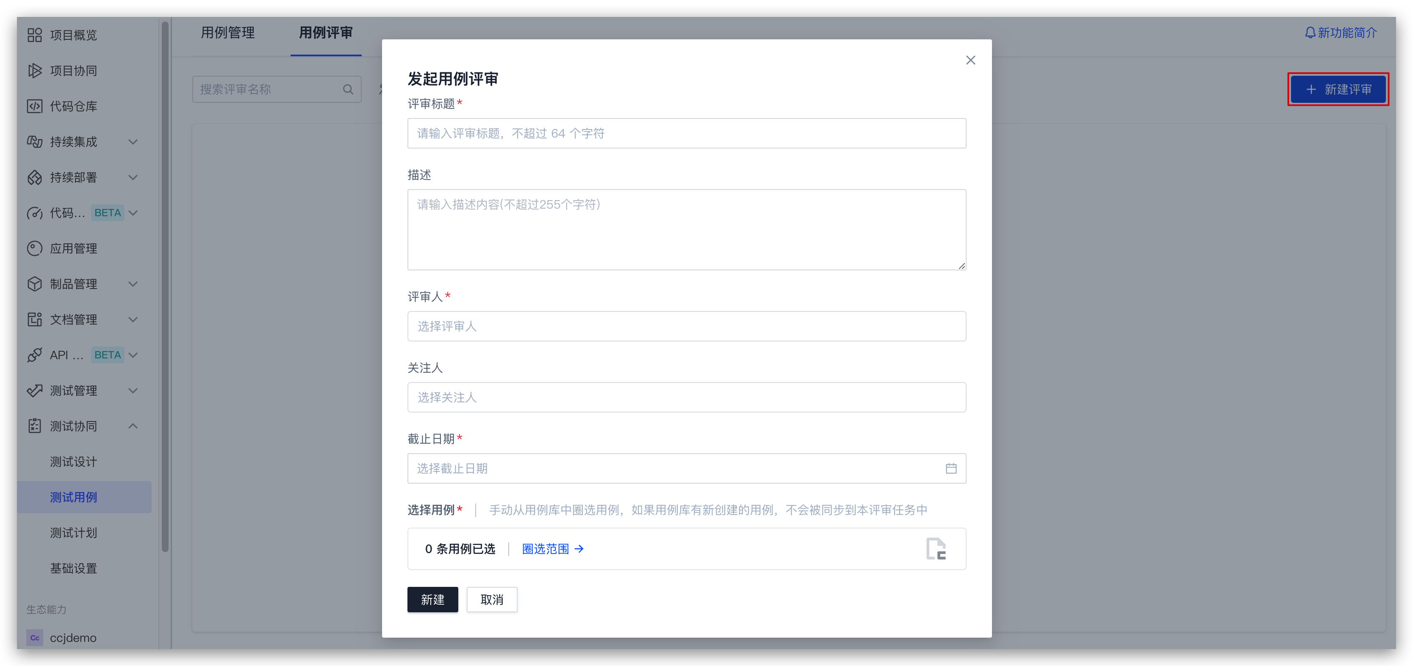
Task: Click the 新建评审 button
Action: [1338, 89]
